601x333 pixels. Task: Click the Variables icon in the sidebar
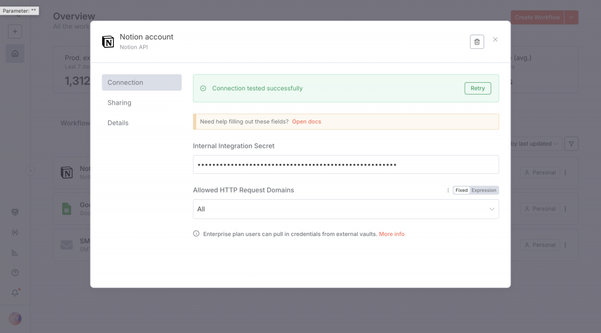(15, 233)
